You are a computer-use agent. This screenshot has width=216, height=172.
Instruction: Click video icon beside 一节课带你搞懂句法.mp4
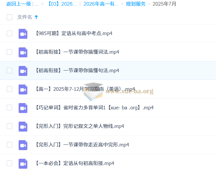point(23,71)
